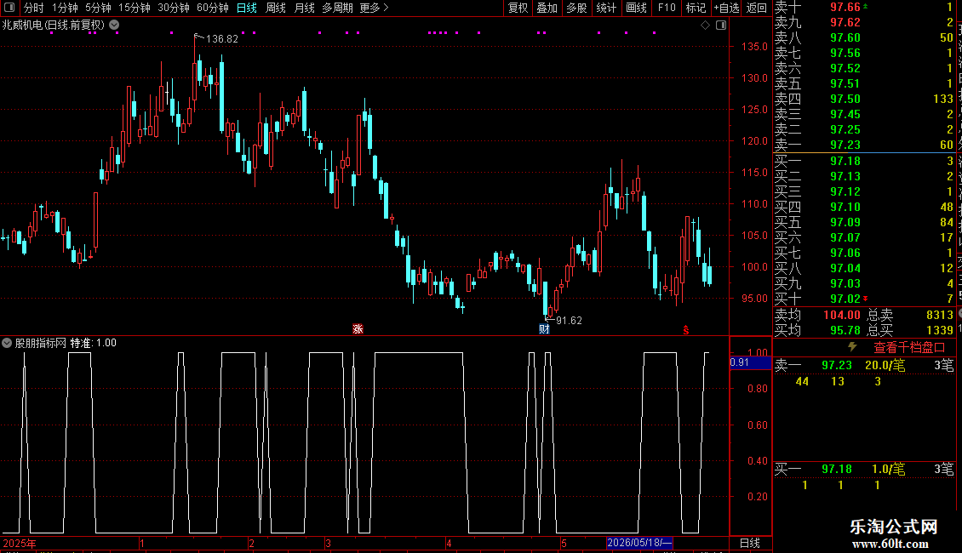Switch to 1分钟 chart period
The height and width of the screenshot is (553, 962).
(65, 8)
